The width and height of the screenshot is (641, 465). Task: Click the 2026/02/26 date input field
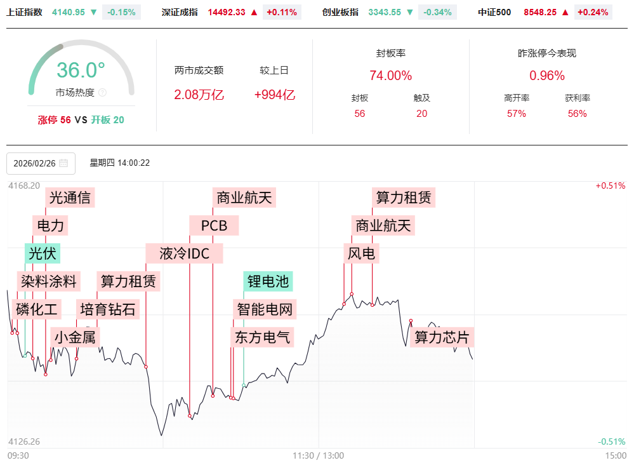pos(35,163)
